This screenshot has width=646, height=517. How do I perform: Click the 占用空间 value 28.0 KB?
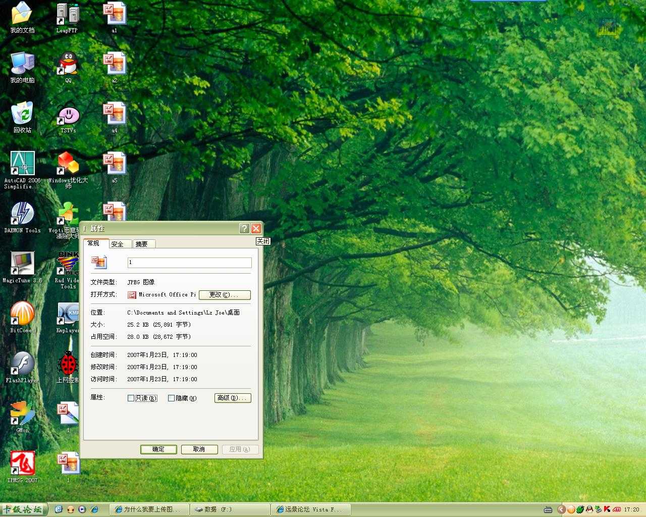click(x=159, y=337)
